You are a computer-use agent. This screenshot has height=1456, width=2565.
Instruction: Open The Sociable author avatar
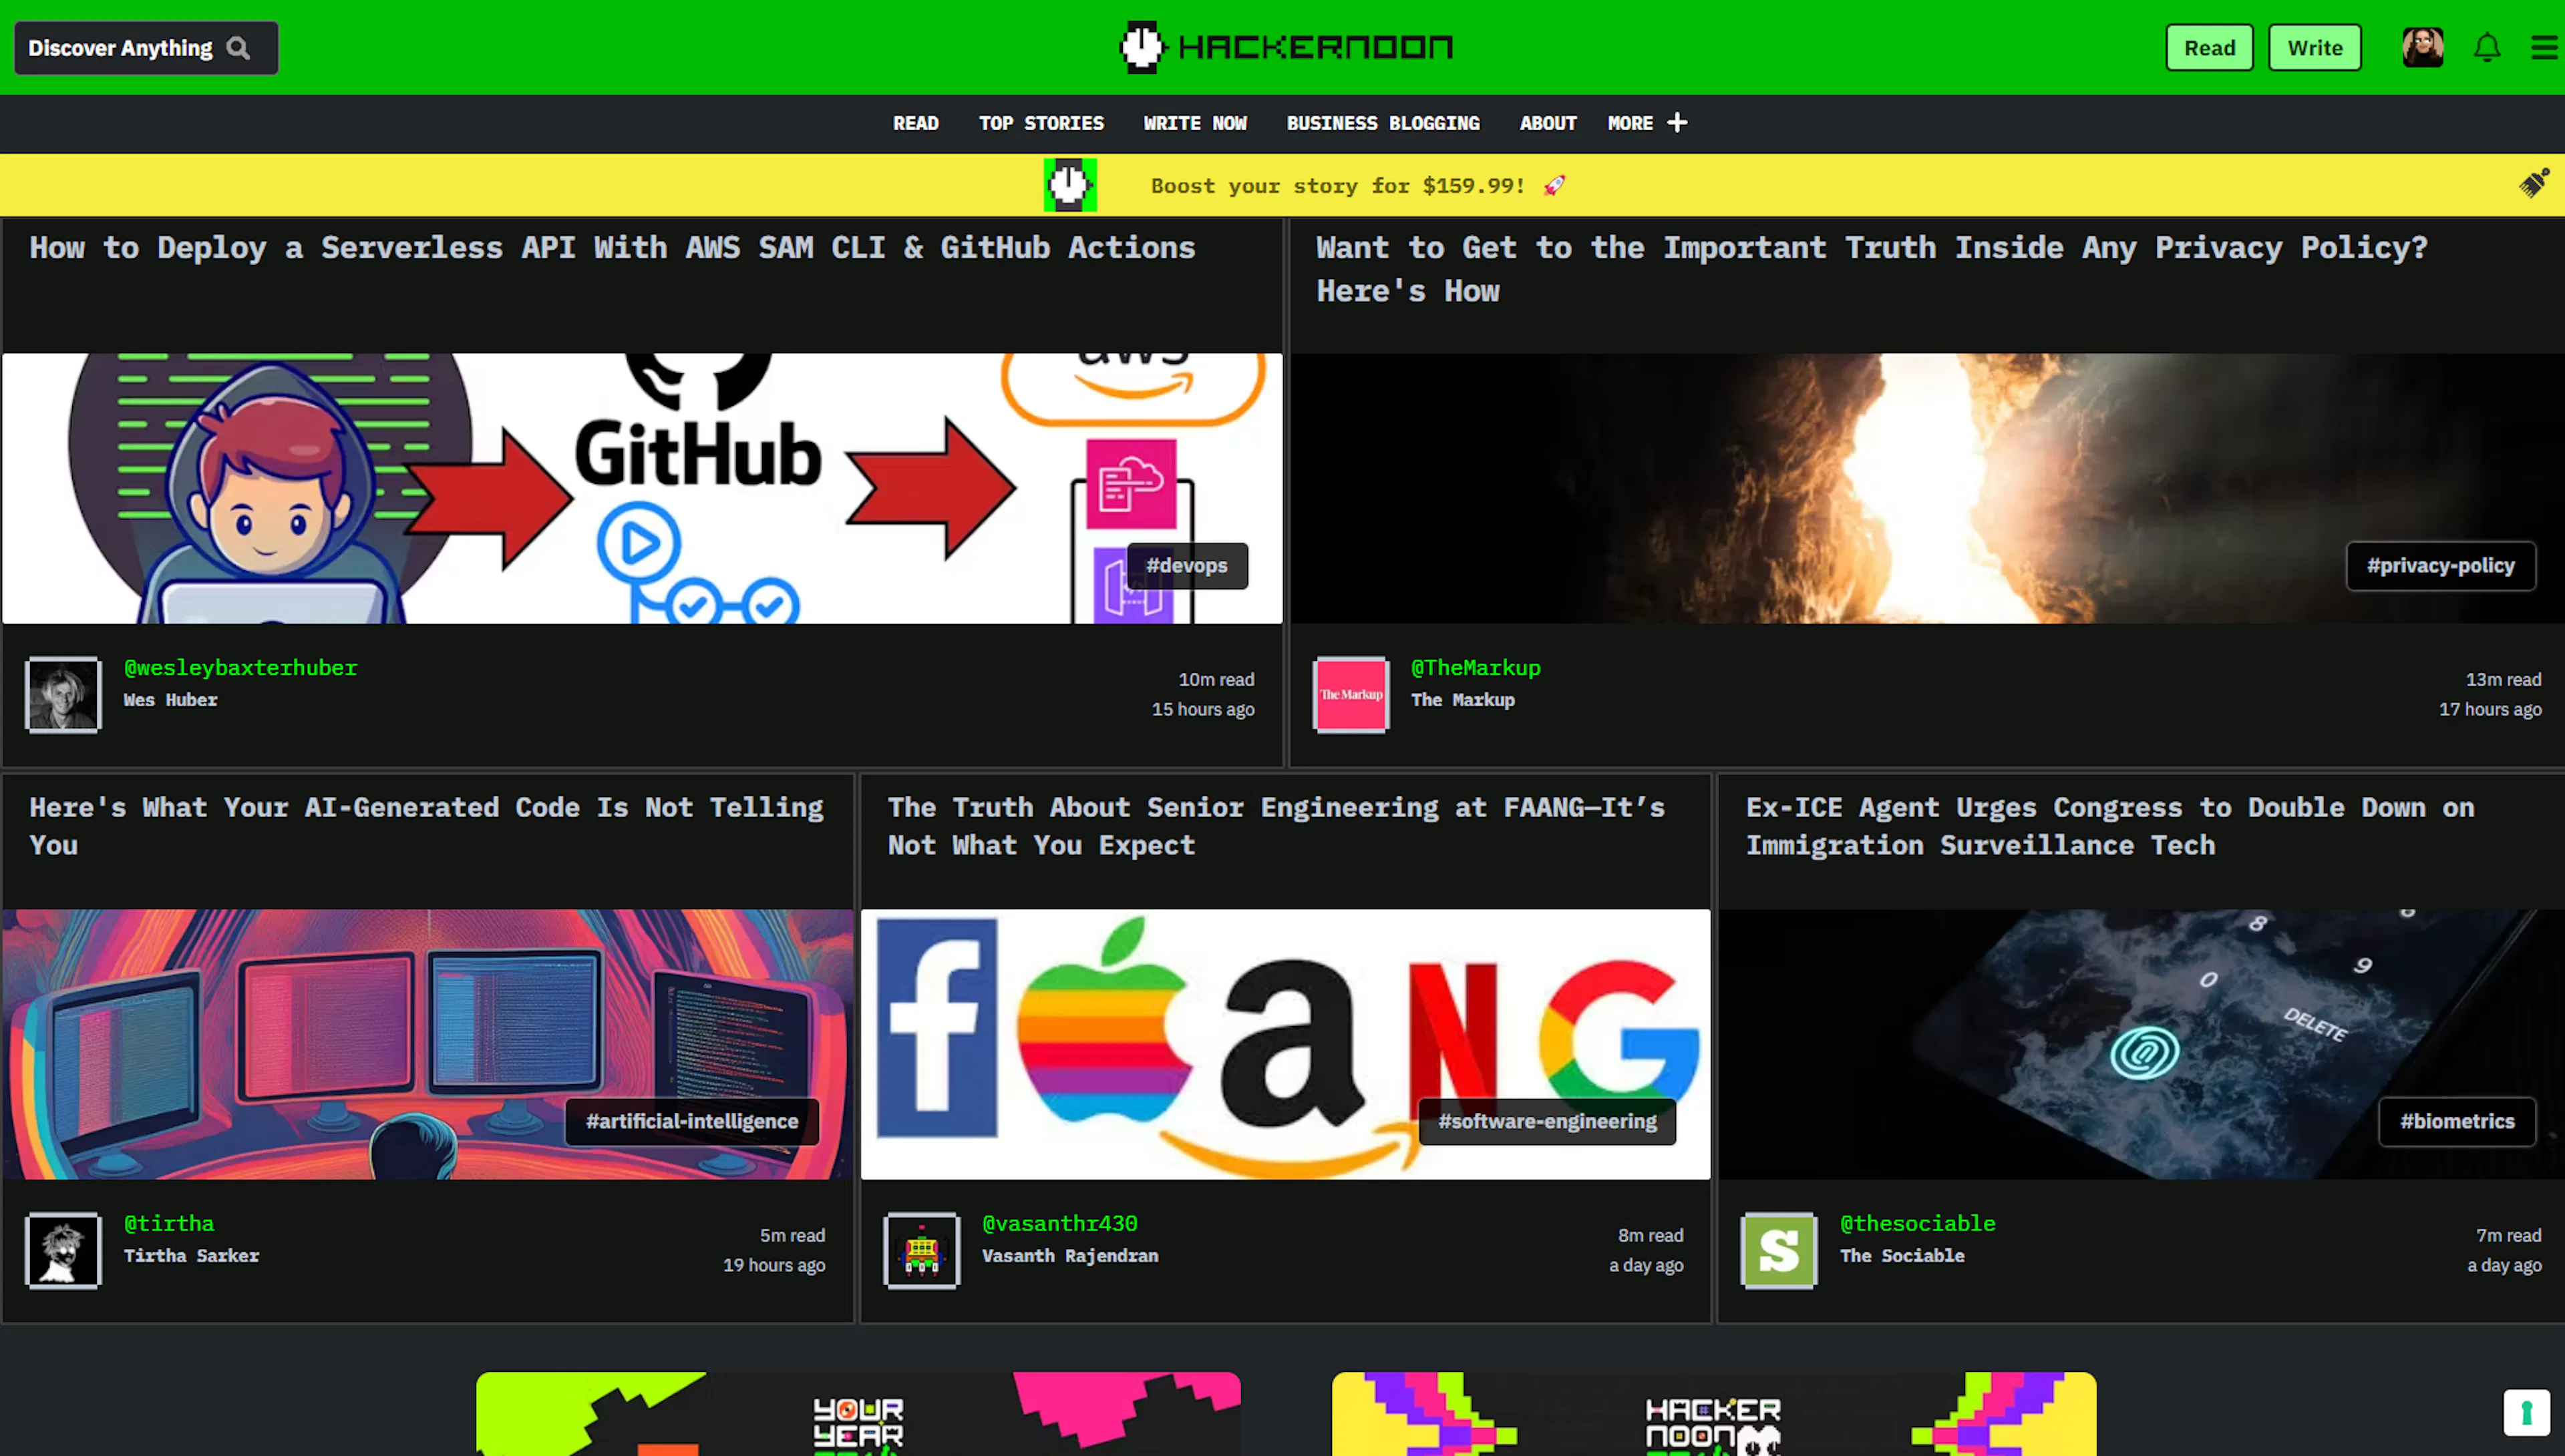pos(1779,1250)
